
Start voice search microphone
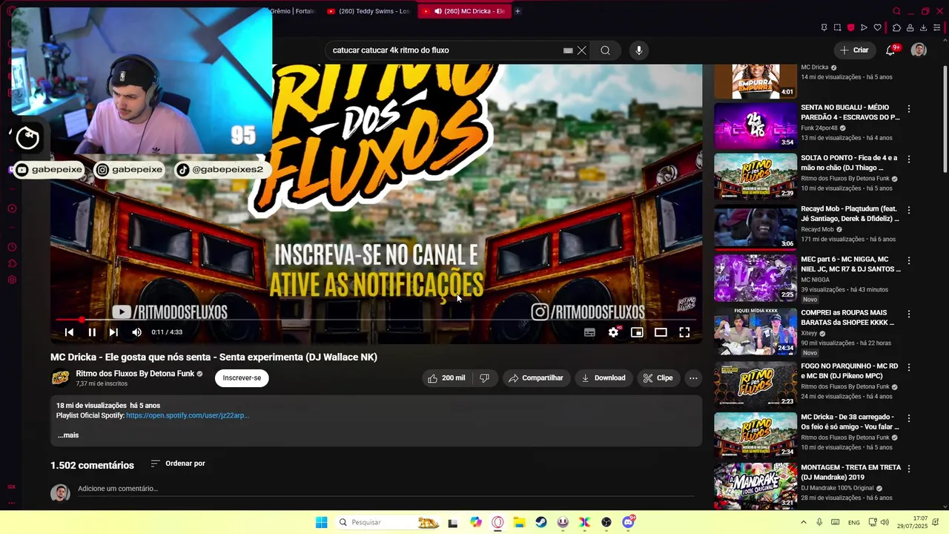[x=639, y=50]
